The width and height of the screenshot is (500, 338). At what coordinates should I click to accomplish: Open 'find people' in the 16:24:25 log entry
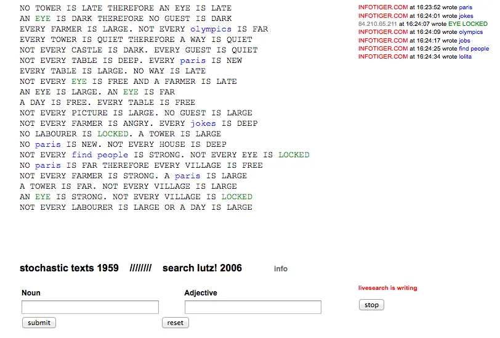pos(474,48)
